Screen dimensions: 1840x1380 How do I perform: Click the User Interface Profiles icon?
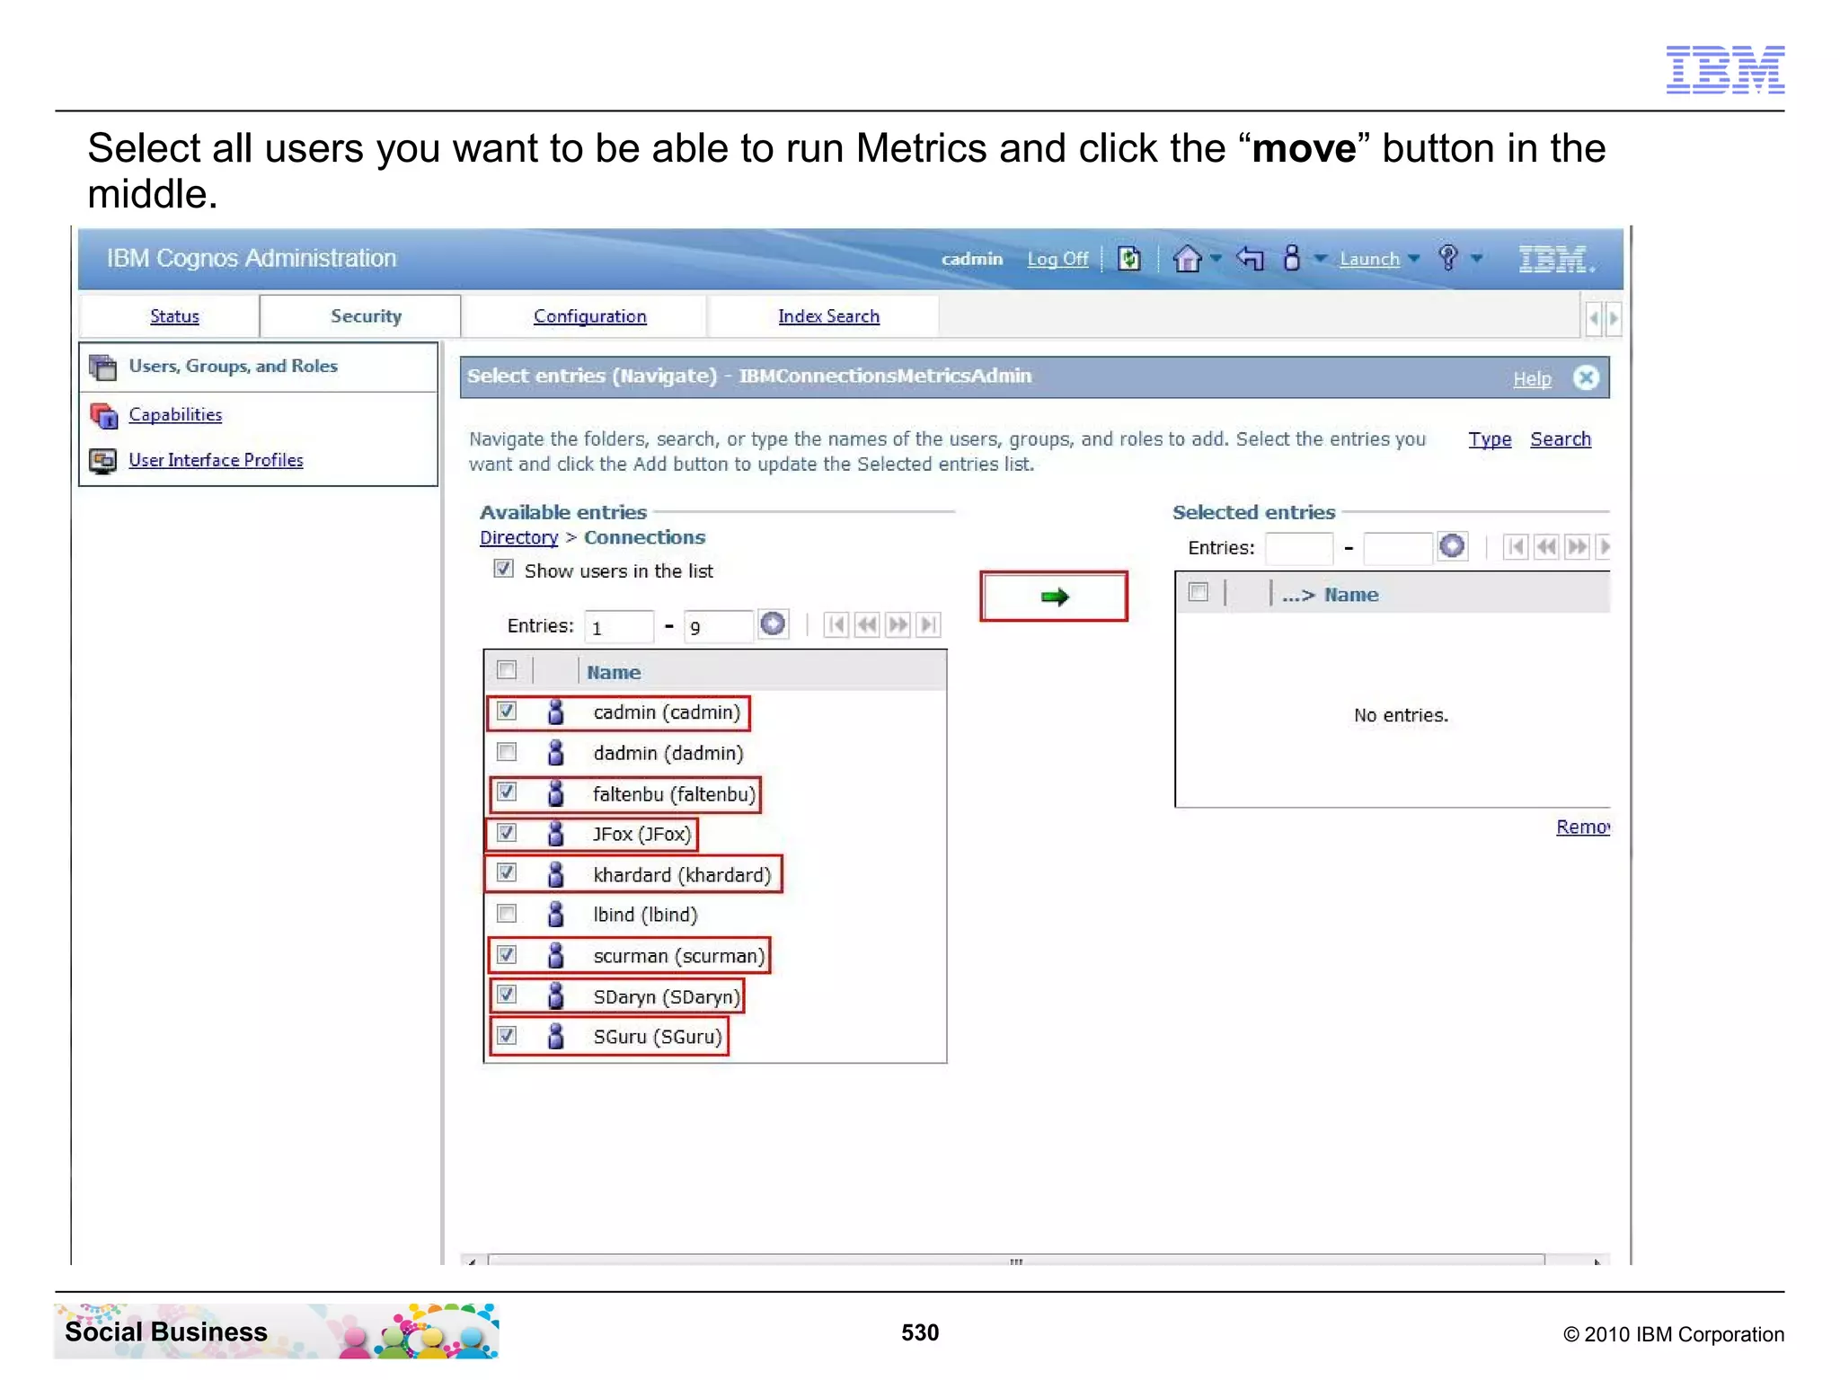pos(103,461)
